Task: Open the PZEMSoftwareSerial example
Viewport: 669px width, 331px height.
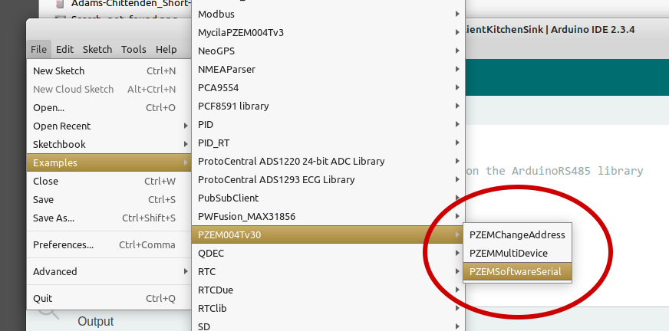Action: (516, 271)
